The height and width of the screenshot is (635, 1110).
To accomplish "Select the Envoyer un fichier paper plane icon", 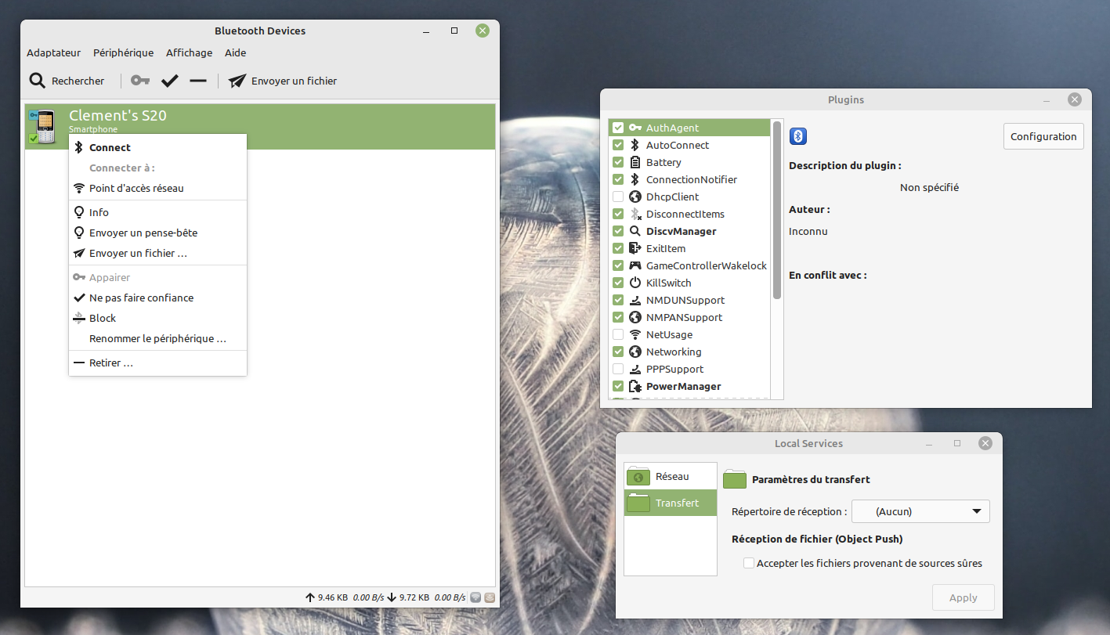I will click(x=237, y=81).
